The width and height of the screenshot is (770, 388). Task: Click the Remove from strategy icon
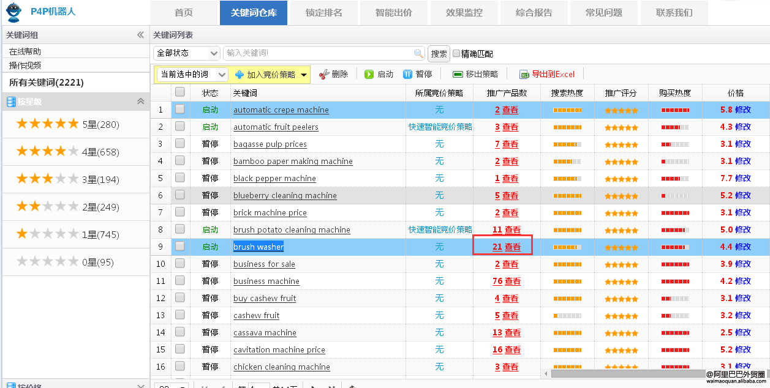[458, 74]
